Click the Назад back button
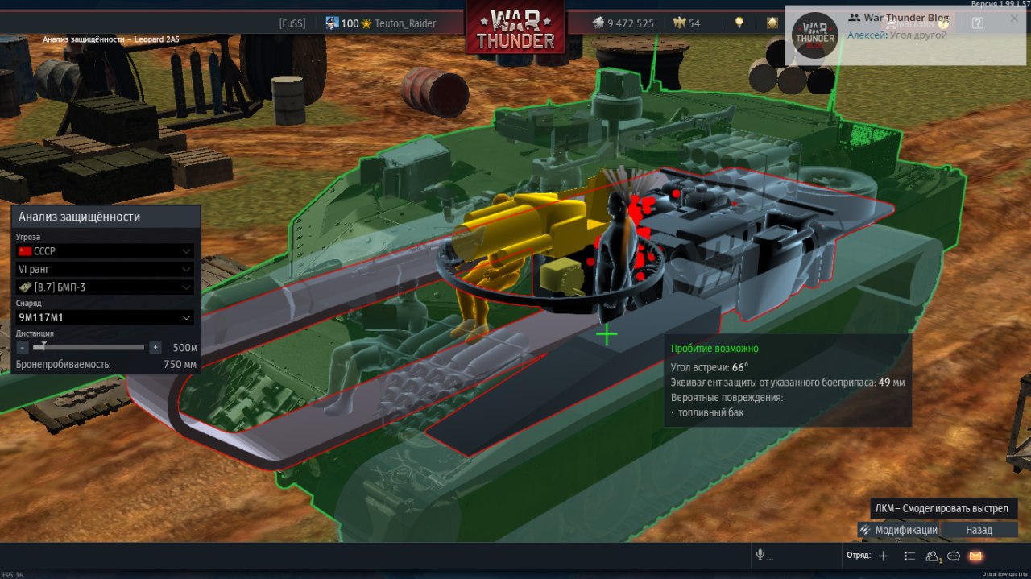 point(979,530)
